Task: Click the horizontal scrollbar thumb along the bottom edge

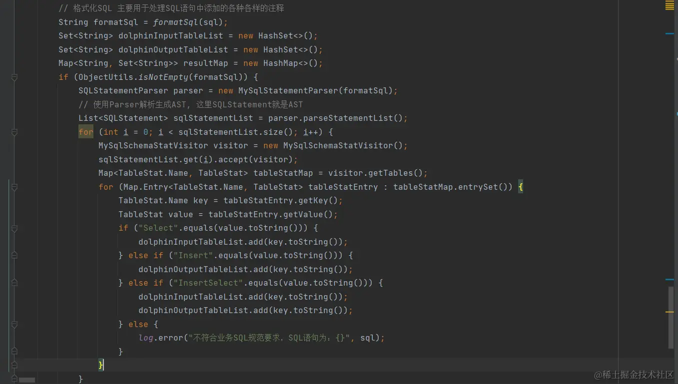Action: click(x=27, y=380)
